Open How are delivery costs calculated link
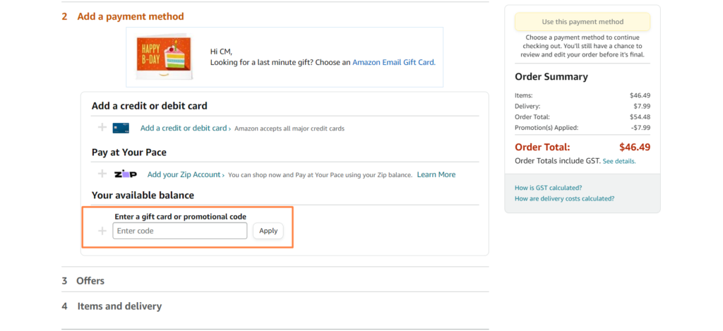 click(564, 198)
